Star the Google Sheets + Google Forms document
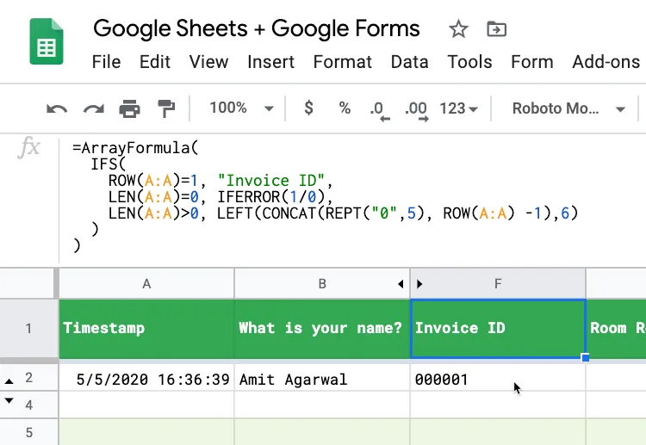The height and width of the screenshot is (445, 646). [458, 29]
